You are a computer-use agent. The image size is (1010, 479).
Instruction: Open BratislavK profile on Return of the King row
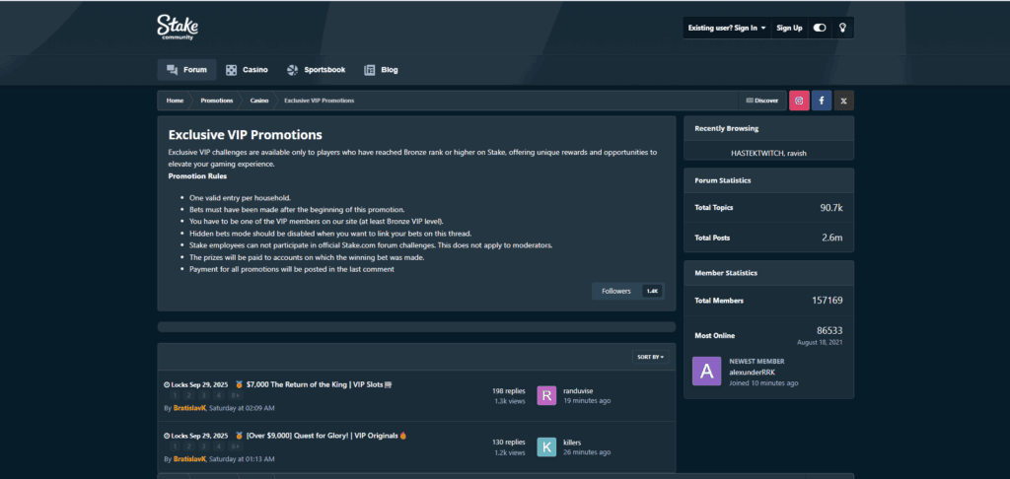tap(189, 408)
